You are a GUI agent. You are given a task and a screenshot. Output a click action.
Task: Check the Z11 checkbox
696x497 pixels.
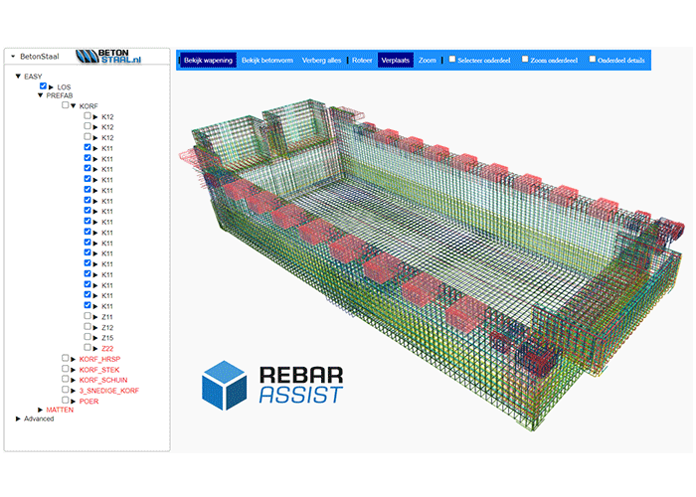(87, 316)
